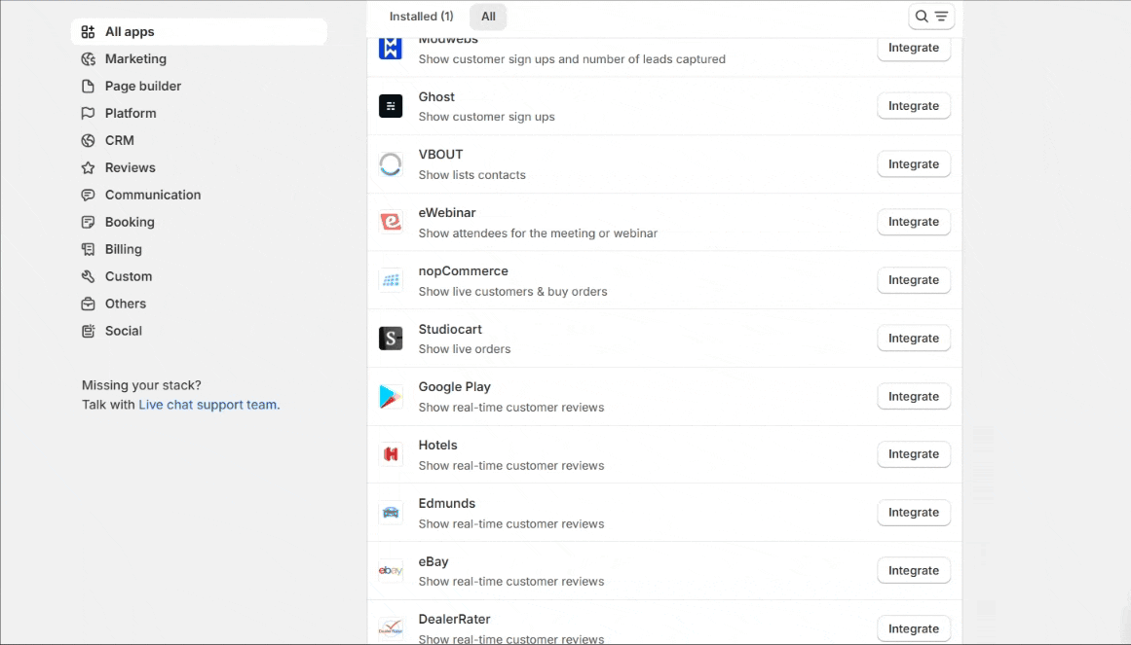
Task: Integrate the Edmunds app
Action: click(913, 513)
